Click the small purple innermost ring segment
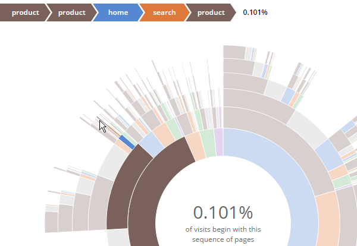 coord(219,142)
